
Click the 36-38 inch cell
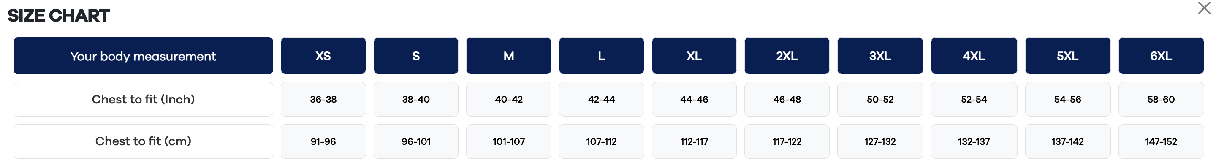323,99
